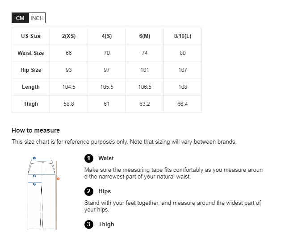The width and height of the screenshot is (285, 241).
Task: Click the number 1 Waist step badge
Action: [89, 158]
